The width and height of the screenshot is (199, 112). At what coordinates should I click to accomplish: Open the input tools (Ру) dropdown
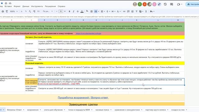152,12
